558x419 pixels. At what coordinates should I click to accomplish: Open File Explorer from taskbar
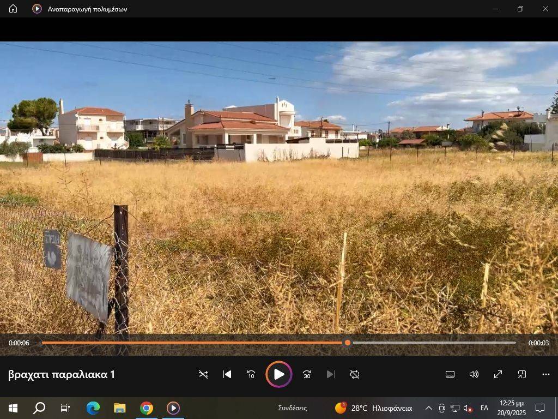119,408
